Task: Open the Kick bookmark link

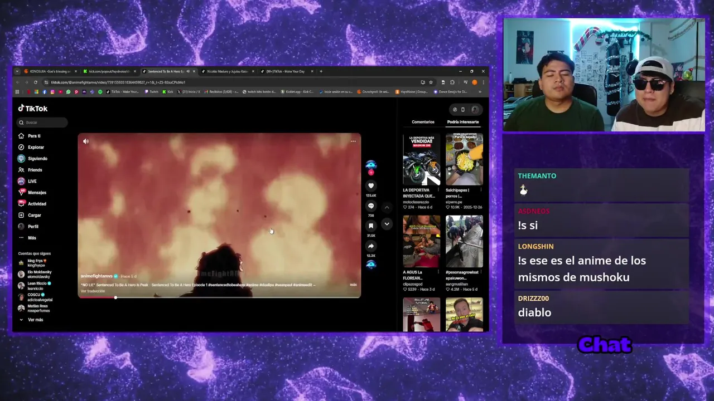Action: (168, 92)
